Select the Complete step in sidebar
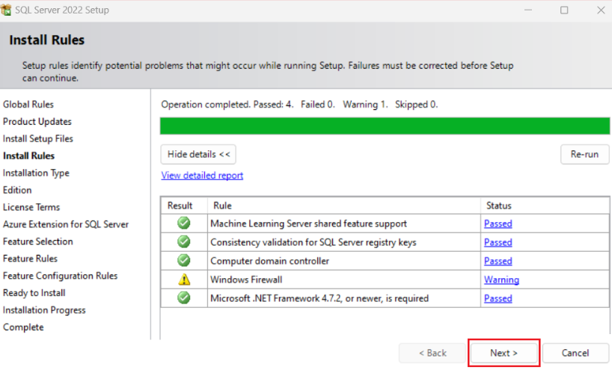The height and width of the screenshot is (370, 612). pos(23,327)
